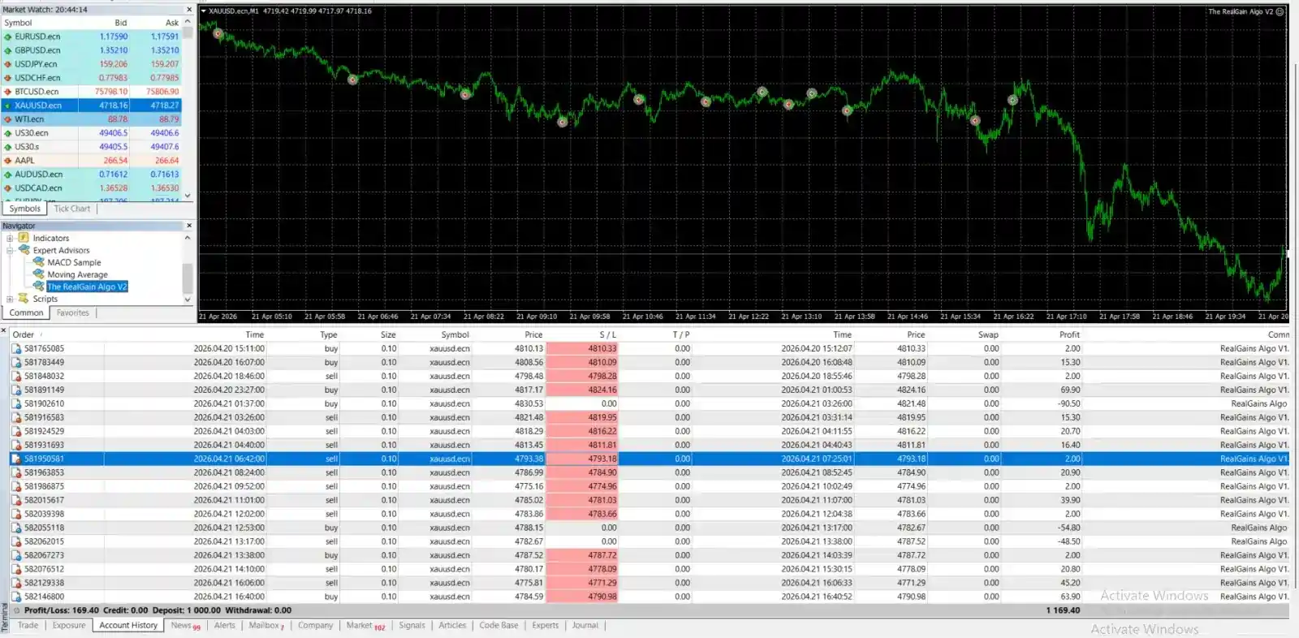Image resolution: width=1299 pixels, height=638 pixels.
Task: Expand the Indicators tree node
Action: point(10,238)
